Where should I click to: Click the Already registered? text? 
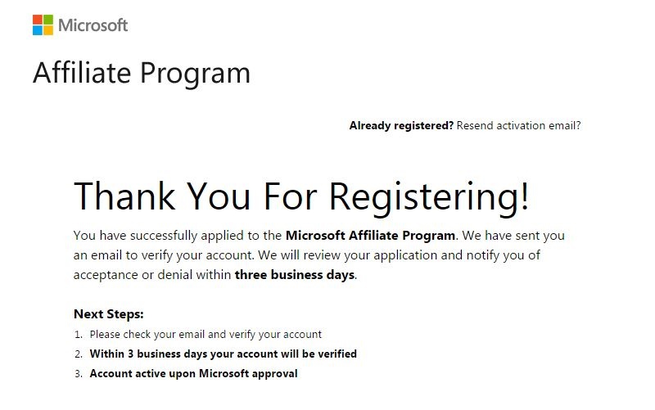point(401,126)
